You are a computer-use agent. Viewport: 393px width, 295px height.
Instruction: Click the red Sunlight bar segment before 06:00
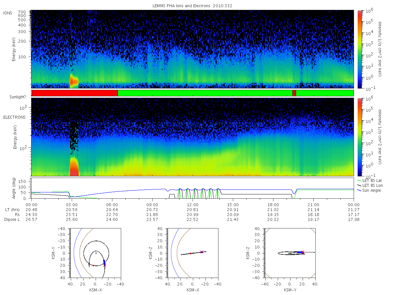pos(75,93)
